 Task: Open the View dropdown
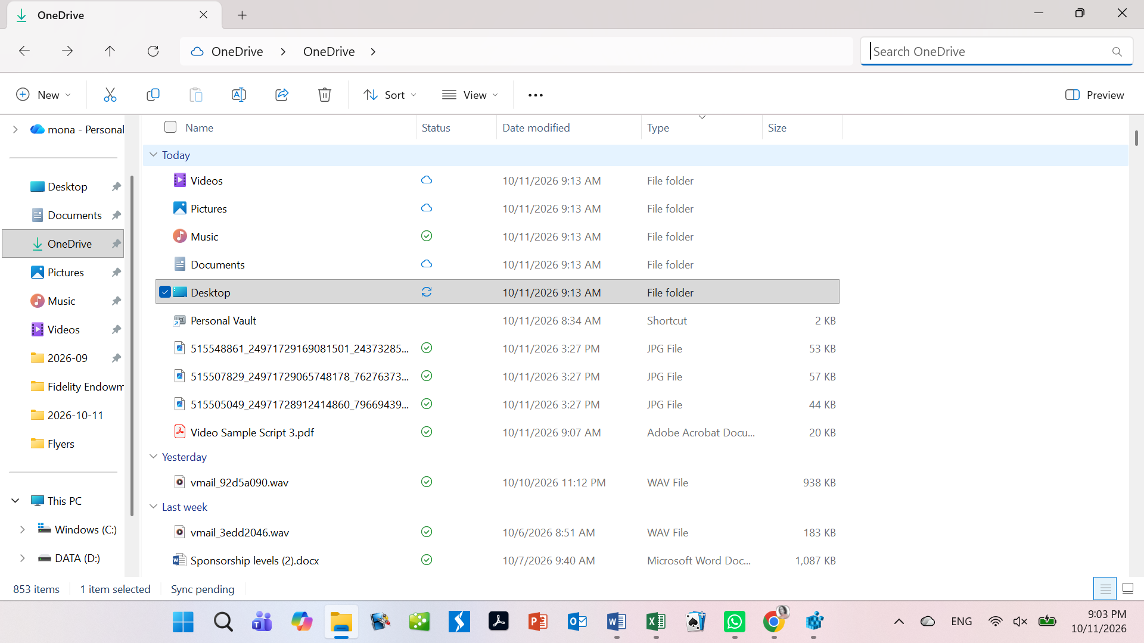(x=470, y=95)
